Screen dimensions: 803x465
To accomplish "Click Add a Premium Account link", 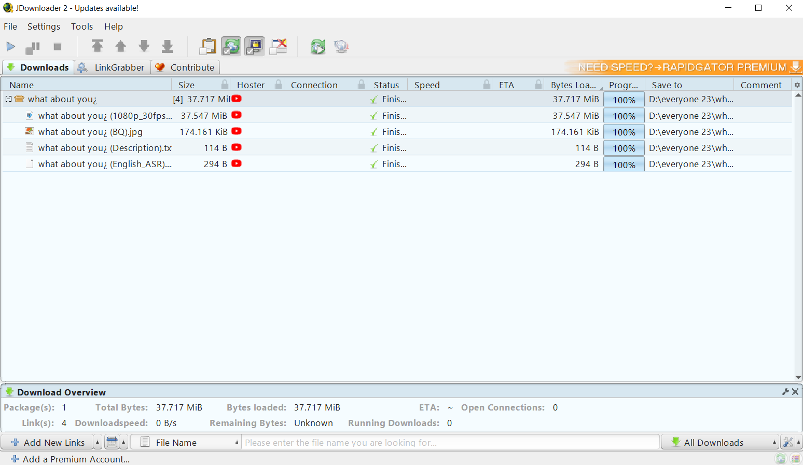I will [x=70, y=459].
